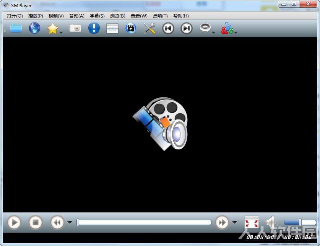The width and height of the screenshot is (320, 246).
Task: Open the fast-forward options dropdown arrow
Action: (x=235, y=222)
